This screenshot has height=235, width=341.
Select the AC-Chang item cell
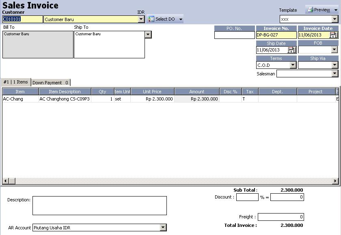coord(20,99)
